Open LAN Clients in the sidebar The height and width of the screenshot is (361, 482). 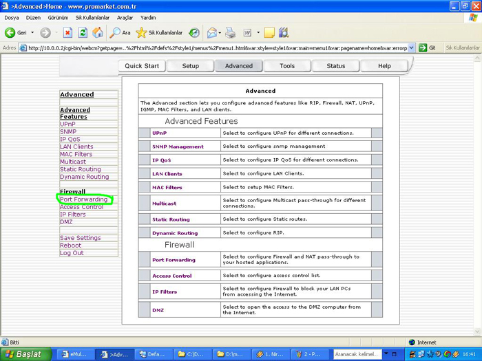pos(76,146)
